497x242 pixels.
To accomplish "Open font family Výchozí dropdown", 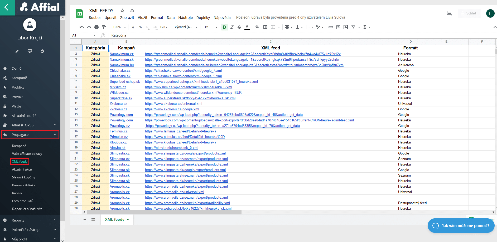I will tap(186, 27).
